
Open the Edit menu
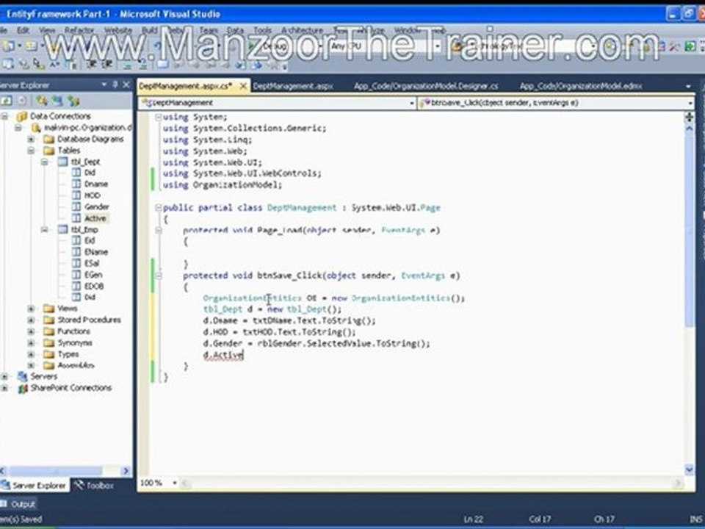click(23, 30)
